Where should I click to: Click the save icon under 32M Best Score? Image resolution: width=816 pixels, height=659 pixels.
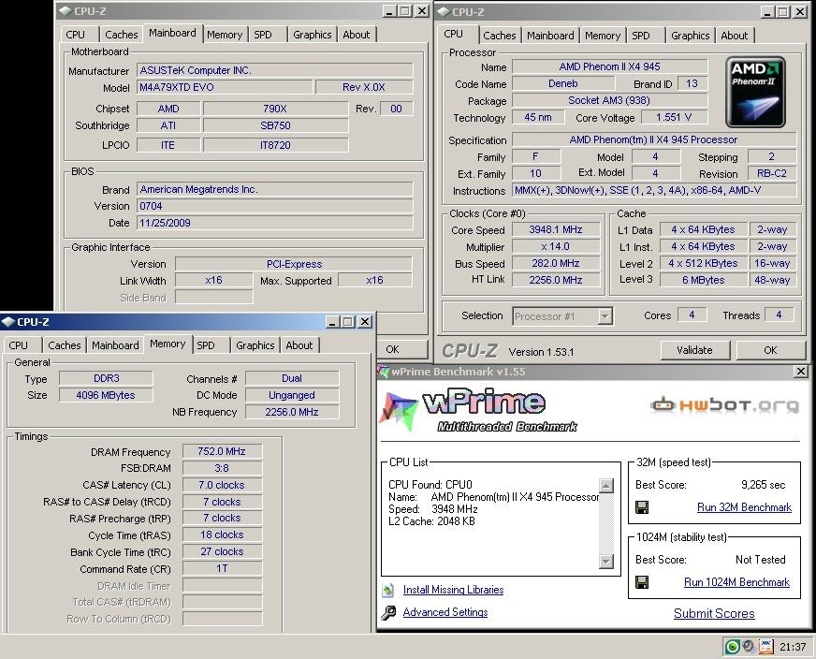click(x=642, y=507)
